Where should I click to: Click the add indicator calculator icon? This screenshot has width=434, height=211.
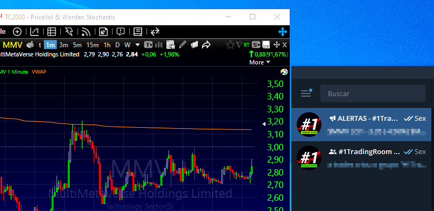pos(171,45)
